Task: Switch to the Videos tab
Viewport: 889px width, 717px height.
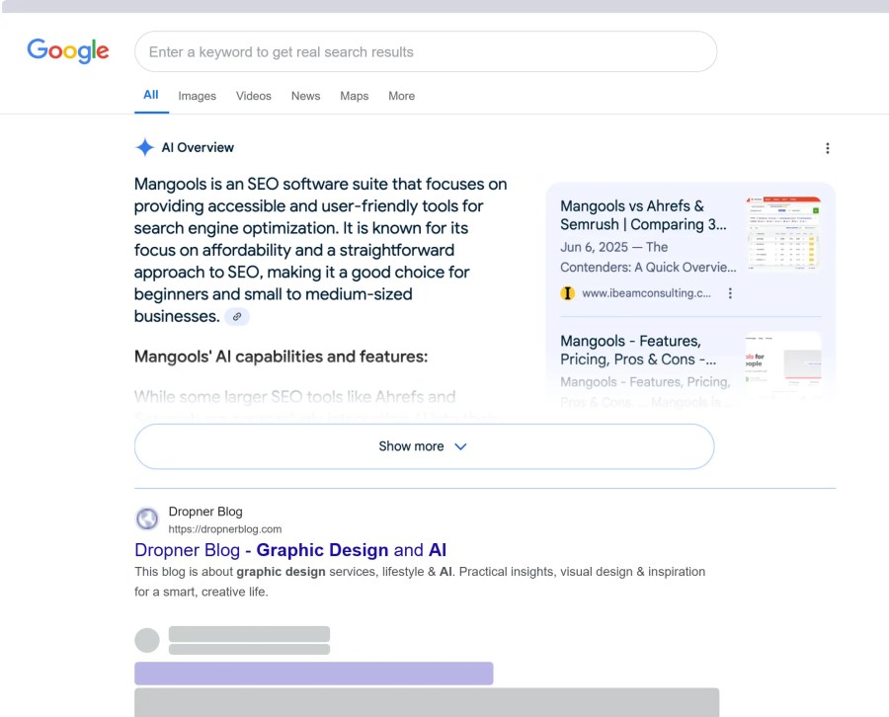Action: [253, 96]
